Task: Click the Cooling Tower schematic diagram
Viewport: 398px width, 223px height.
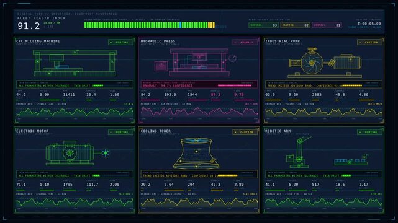Action: [196, 154]
